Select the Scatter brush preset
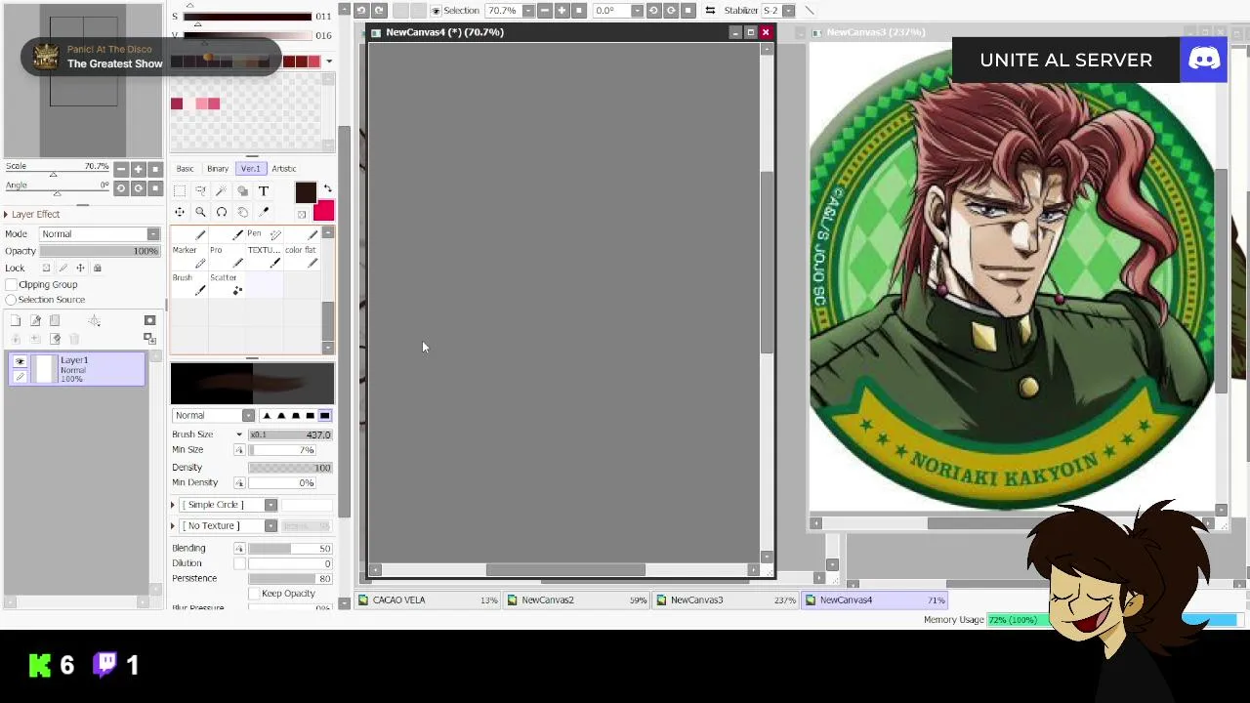The image size is (1250, 703). point(227,284)
